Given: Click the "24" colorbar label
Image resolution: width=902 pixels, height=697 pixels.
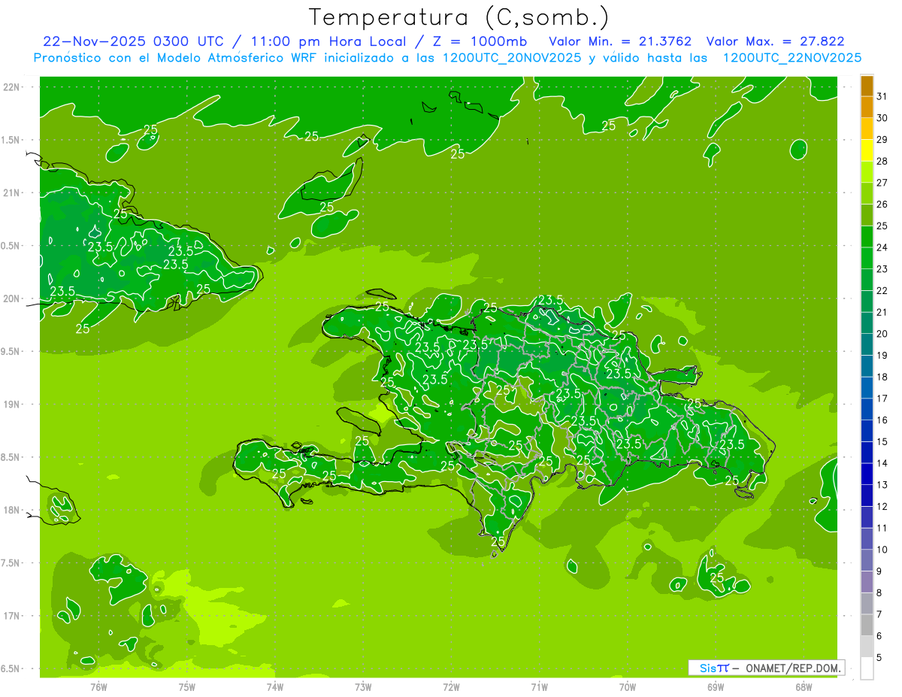Looking at the screenshot, I should click(882, 247).
